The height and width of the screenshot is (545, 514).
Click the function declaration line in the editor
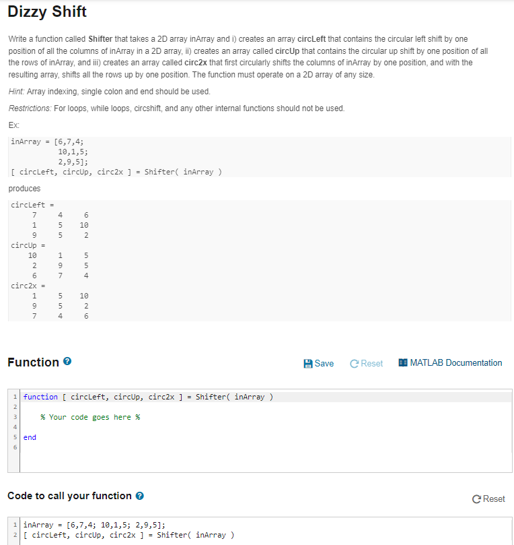tap(266, 397)
